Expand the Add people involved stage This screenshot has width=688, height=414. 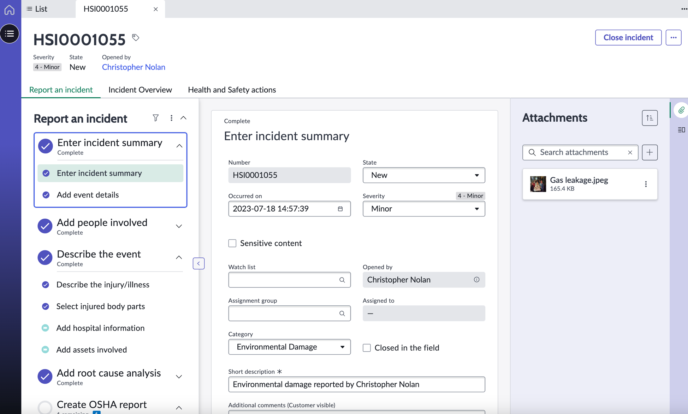pyautogui.click(x=179, y=226)
